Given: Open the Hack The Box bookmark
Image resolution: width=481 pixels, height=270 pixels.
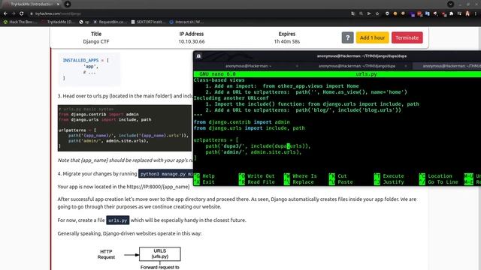Looking at the screenshot, I should (20, 22).
